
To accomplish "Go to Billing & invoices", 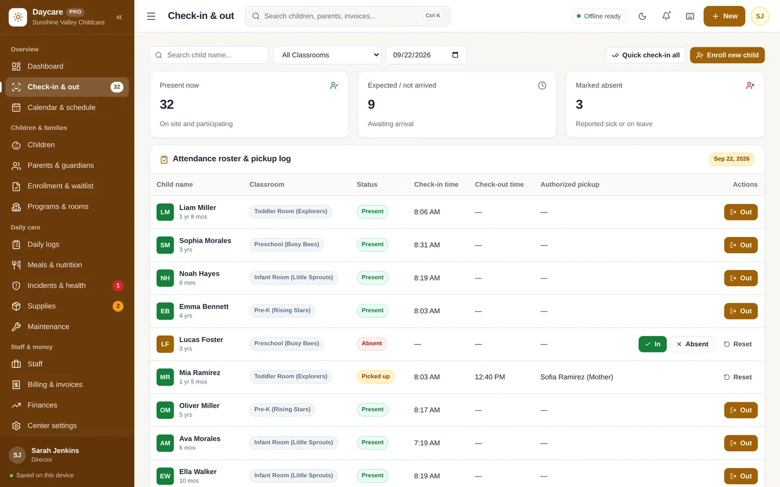I will [x=67, y=385].
